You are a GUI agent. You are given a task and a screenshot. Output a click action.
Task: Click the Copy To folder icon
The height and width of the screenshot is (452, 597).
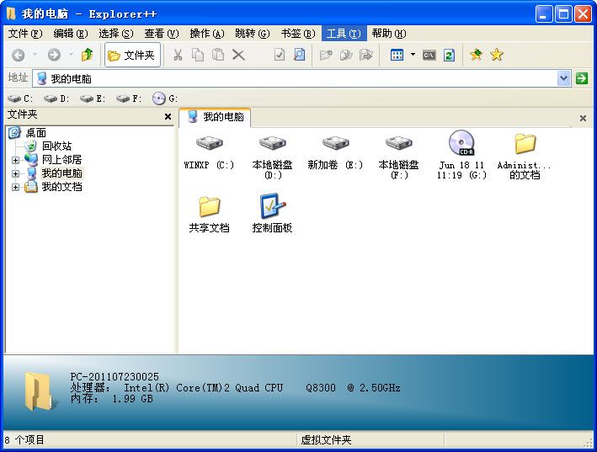(x=346, y=56)
